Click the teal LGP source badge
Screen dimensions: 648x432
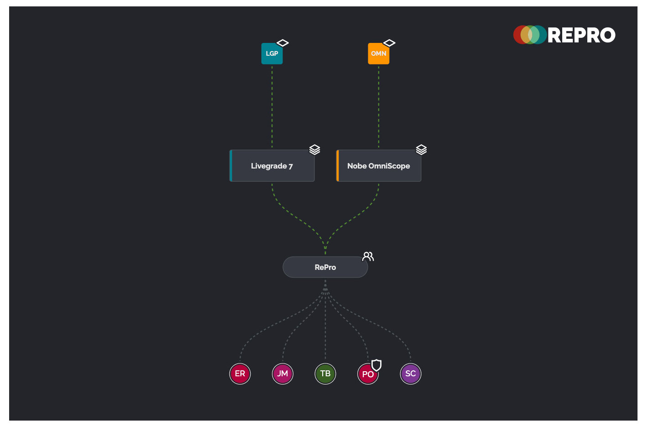(x=272, y=53)
